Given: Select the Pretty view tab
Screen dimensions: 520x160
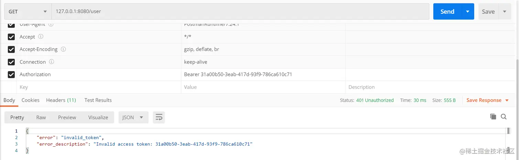Looking at the screenshot, I should tap(17, 117).
